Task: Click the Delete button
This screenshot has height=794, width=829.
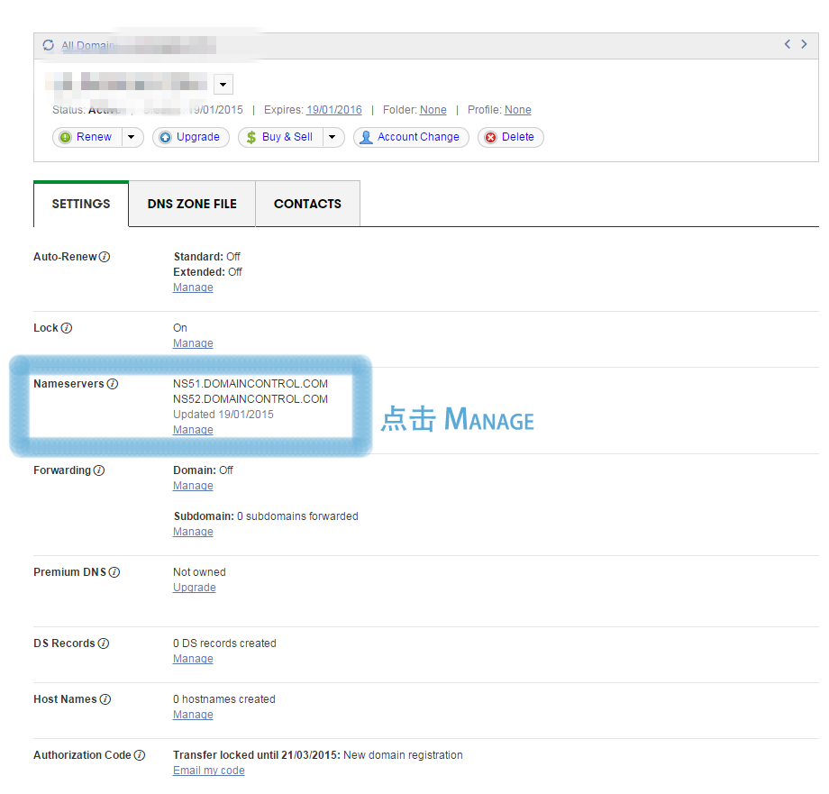Action: point(510,137)
